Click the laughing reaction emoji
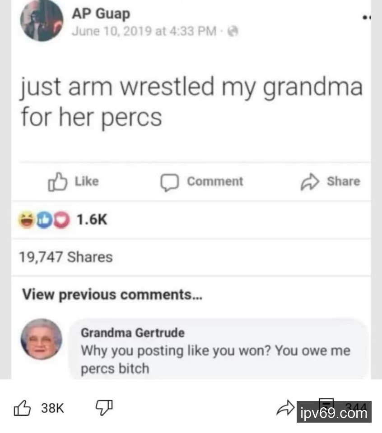The width and height of the screenshot is (382, 433). [27, 220]
